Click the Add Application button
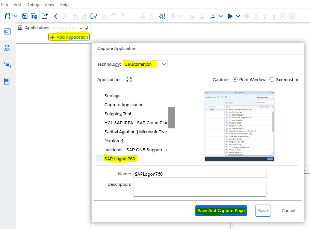 (x=69, y=37)
